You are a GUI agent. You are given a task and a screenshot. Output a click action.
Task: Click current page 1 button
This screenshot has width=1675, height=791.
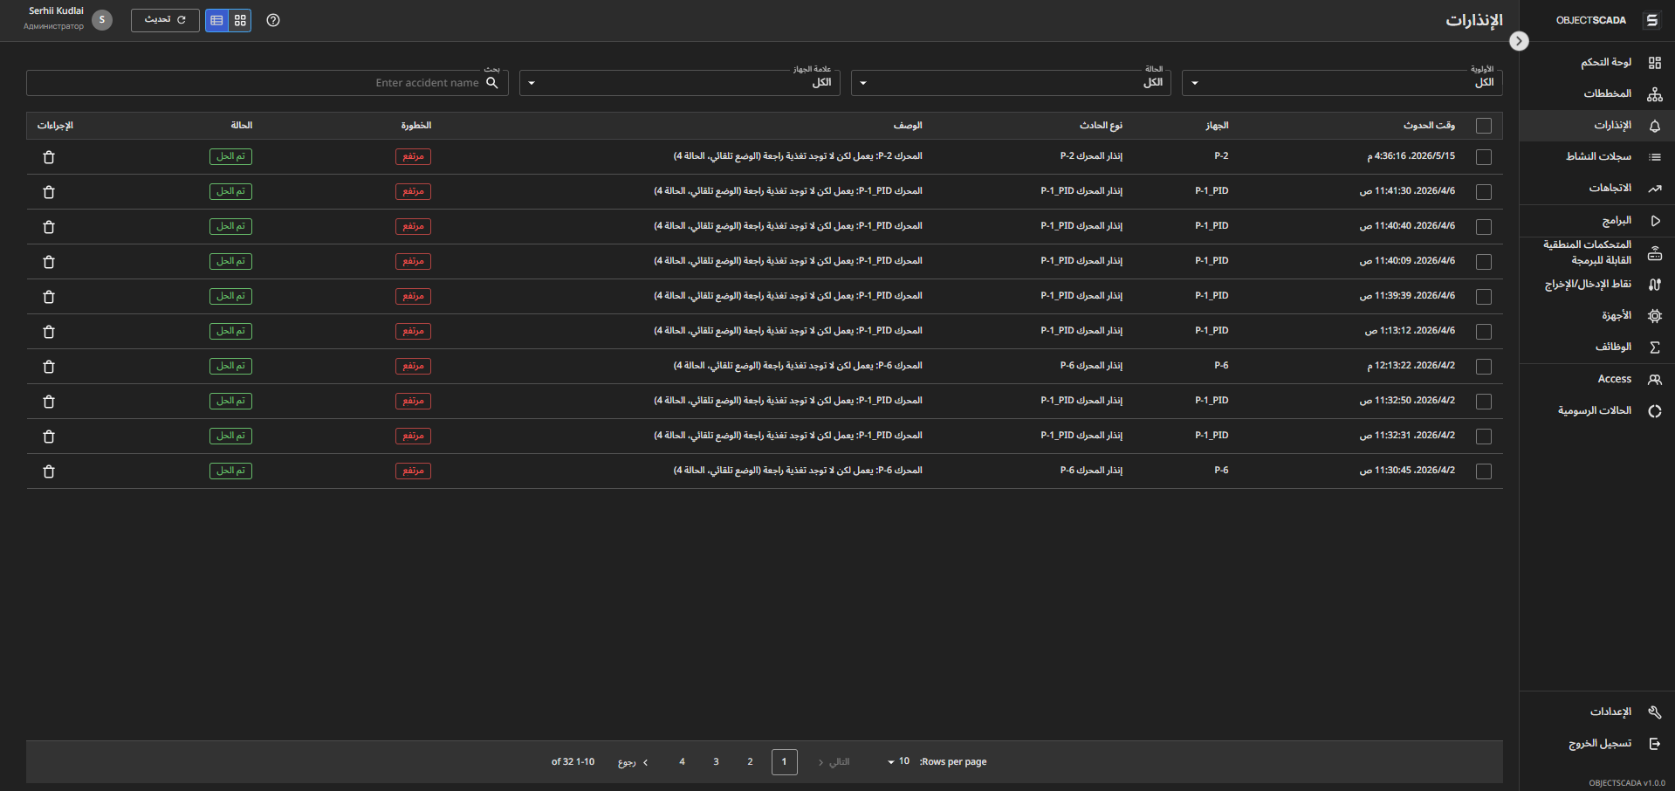click(x=784, y=762)
